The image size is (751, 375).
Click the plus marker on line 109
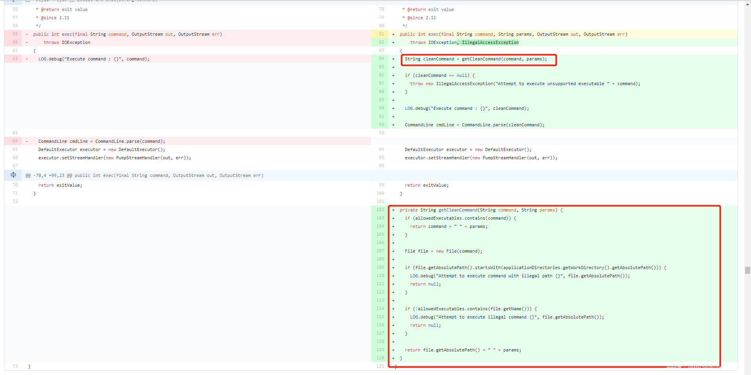coord(393,268)
